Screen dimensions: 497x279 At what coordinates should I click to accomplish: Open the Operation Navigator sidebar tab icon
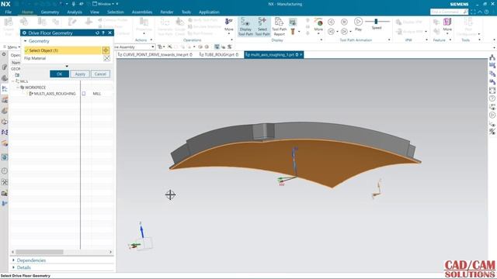pyautogui.click(x=5, y=89)
